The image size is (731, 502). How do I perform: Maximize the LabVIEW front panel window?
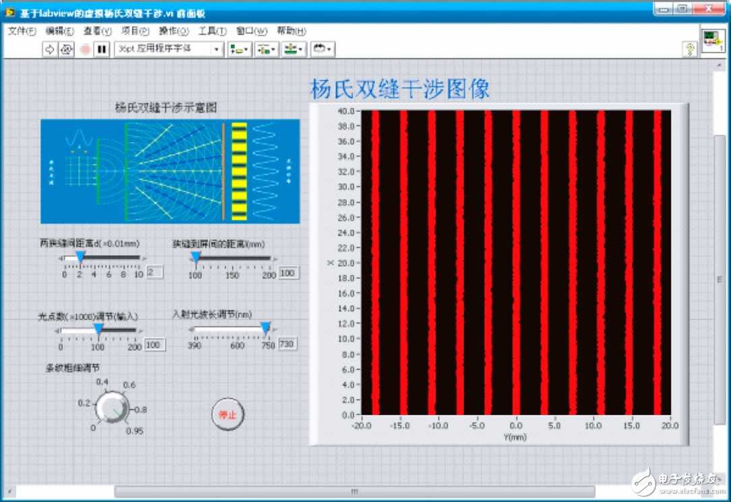coord(682,10)
